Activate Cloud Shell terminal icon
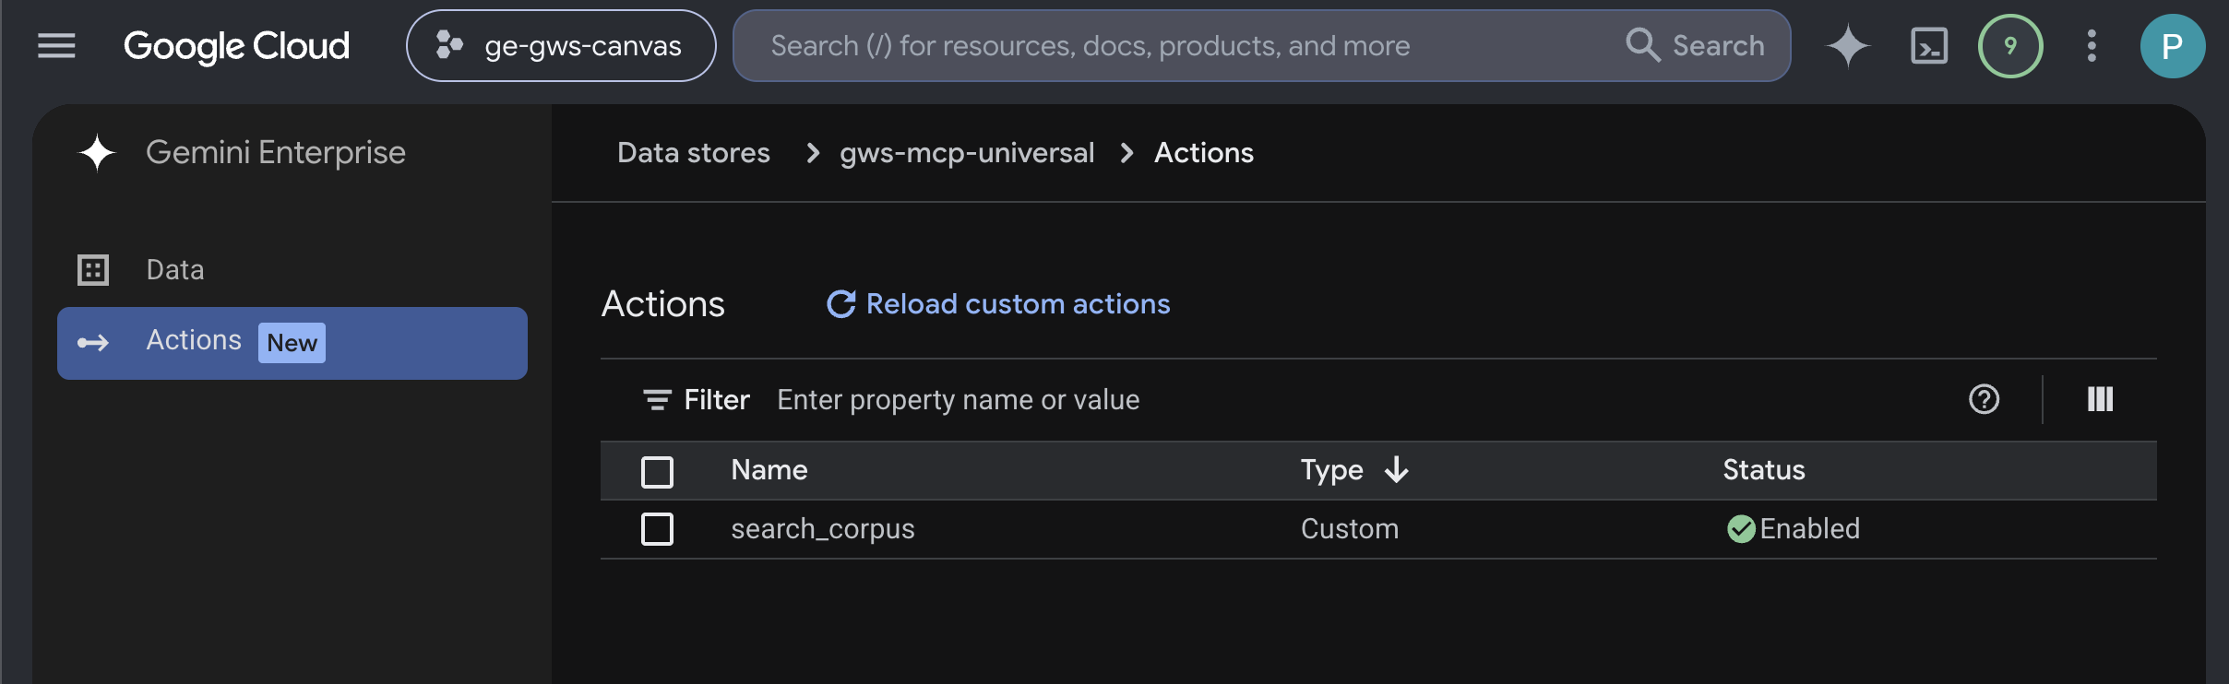 (1929, 45)
